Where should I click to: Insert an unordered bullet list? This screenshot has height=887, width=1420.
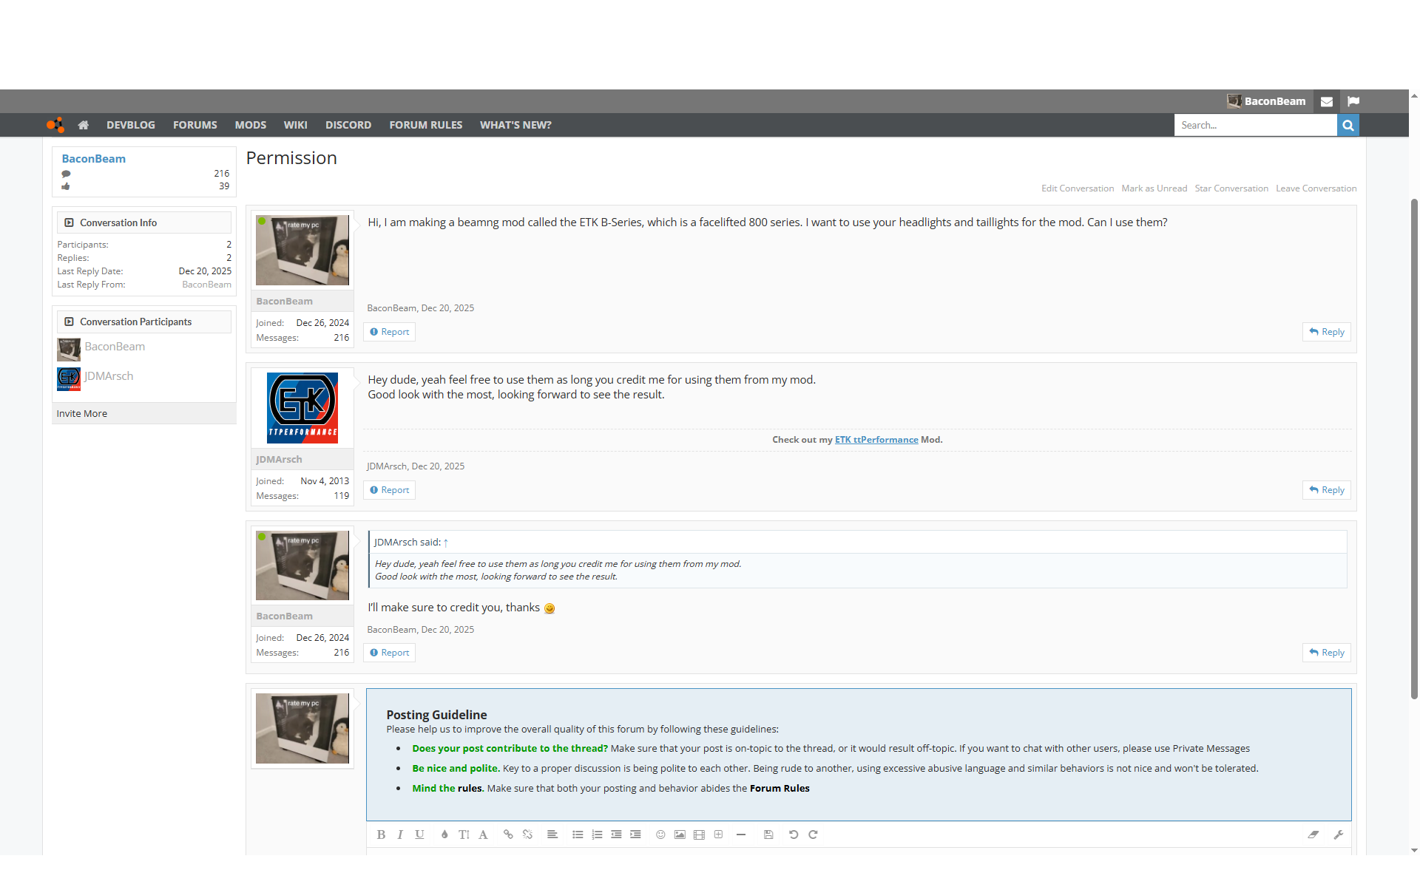pos(578,835)
